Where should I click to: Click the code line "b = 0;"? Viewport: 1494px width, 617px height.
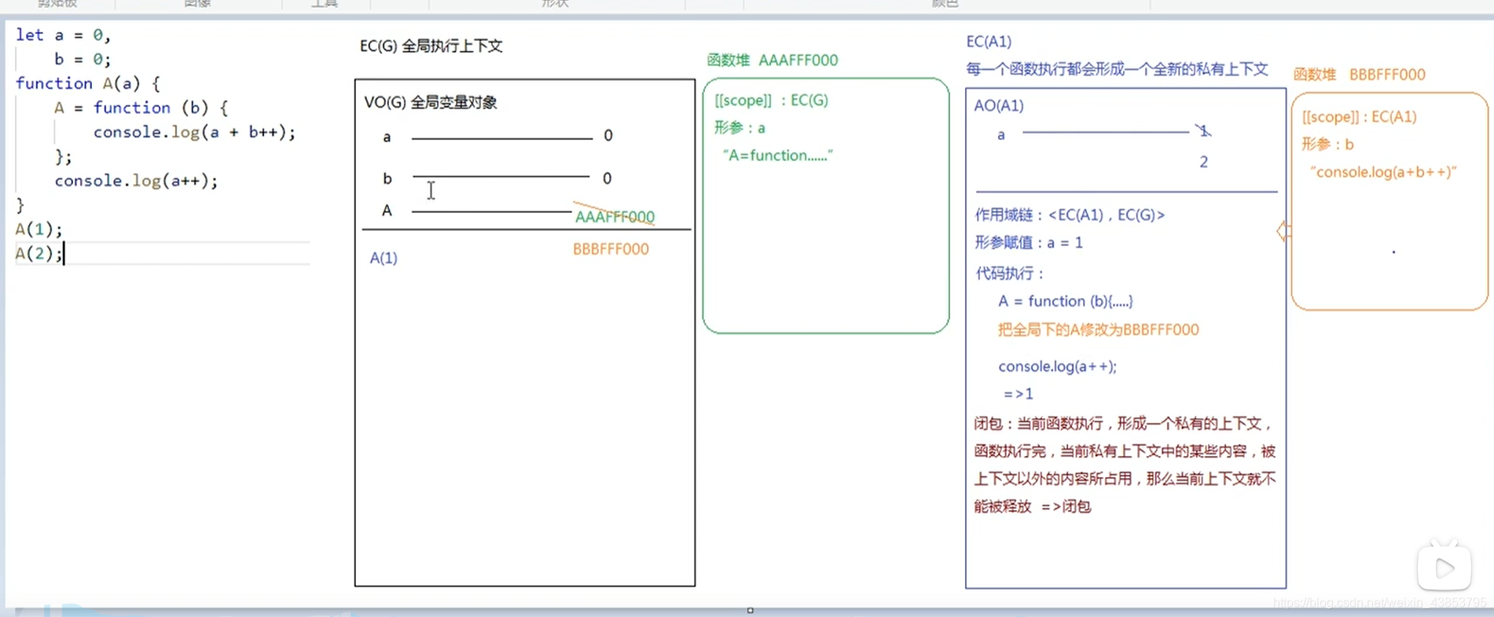(83, 59)
